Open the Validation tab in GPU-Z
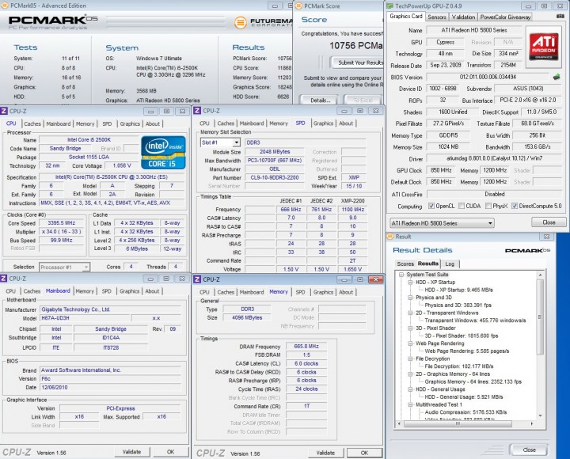 pyautogui.click(x=463, y=17)
